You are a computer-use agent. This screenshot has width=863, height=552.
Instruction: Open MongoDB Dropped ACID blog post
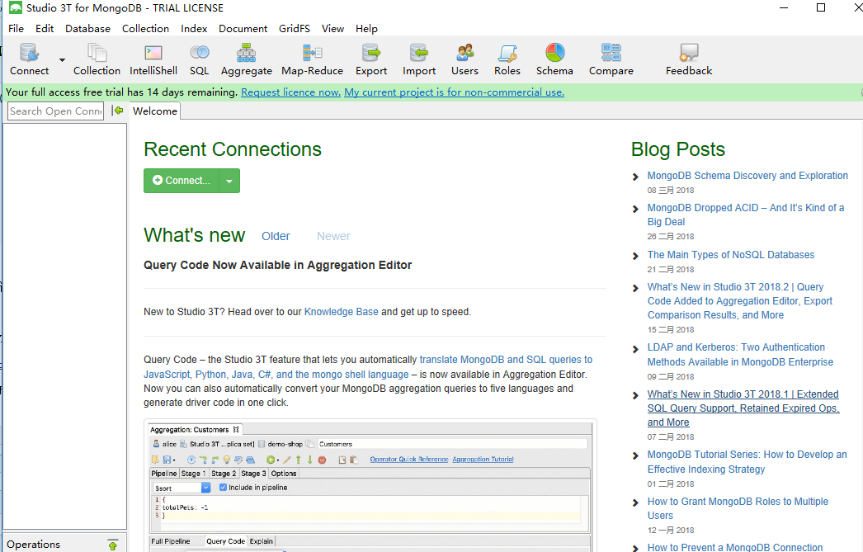tap(746, 215)
